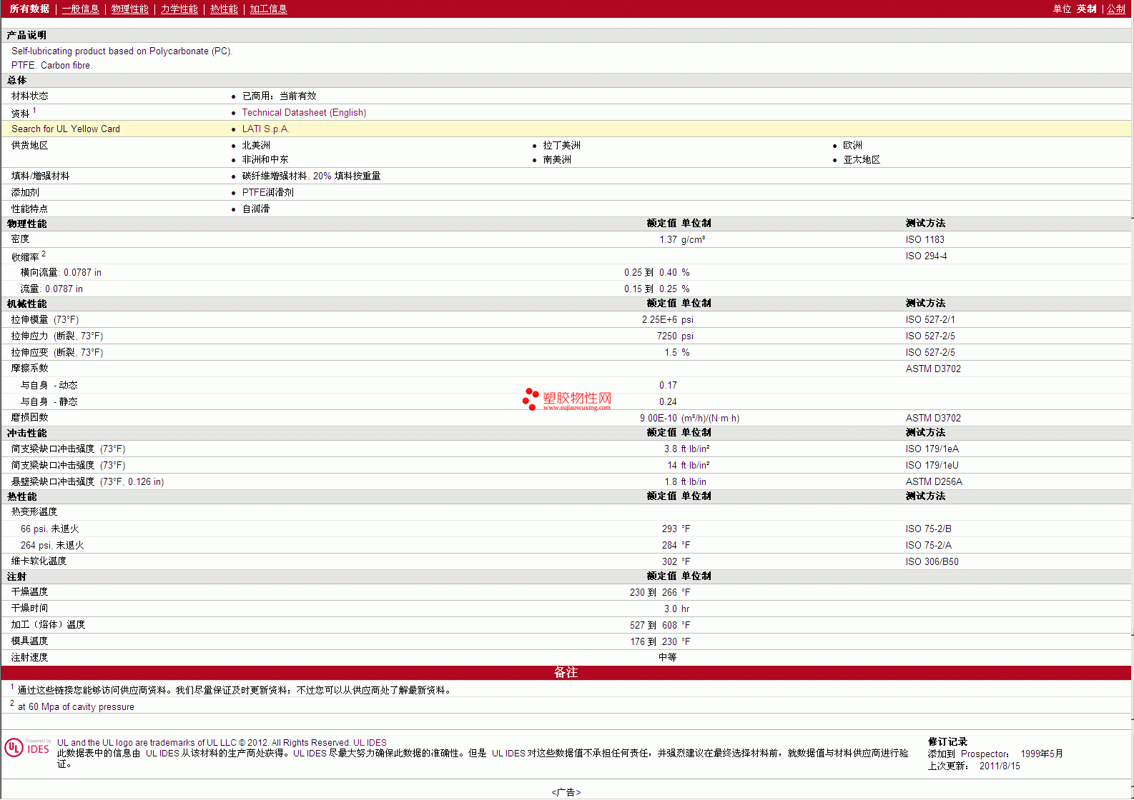
Task: Click the red 塑胶物性网 watermark logo
Action: (x=567, y=399)
